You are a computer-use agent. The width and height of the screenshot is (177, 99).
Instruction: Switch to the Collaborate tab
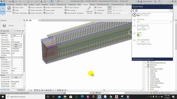coord(72,4)
